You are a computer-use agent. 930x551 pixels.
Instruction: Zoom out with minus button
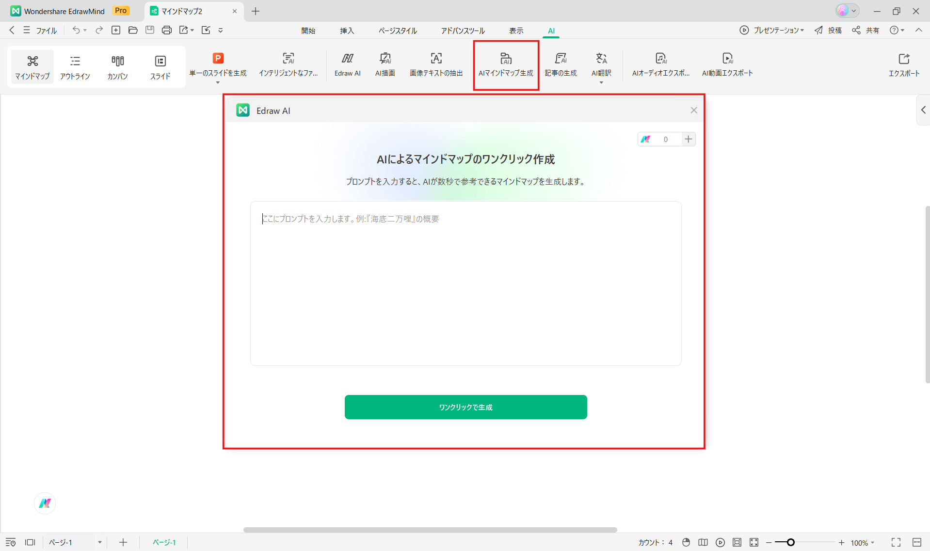point(769,543)
